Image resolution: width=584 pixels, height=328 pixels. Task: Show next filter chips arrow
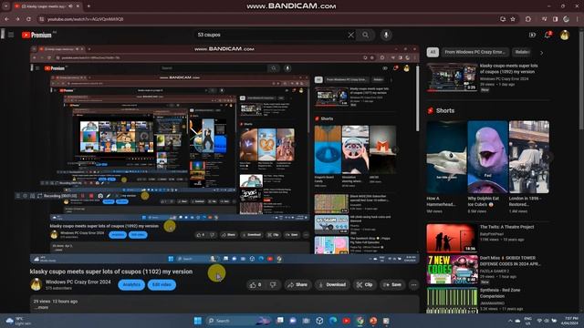coord(541,53)
